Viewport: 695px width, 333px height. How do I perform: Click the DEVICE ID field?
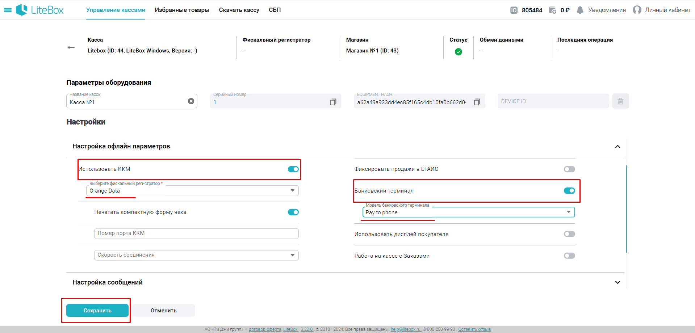(x=553, y=101)
